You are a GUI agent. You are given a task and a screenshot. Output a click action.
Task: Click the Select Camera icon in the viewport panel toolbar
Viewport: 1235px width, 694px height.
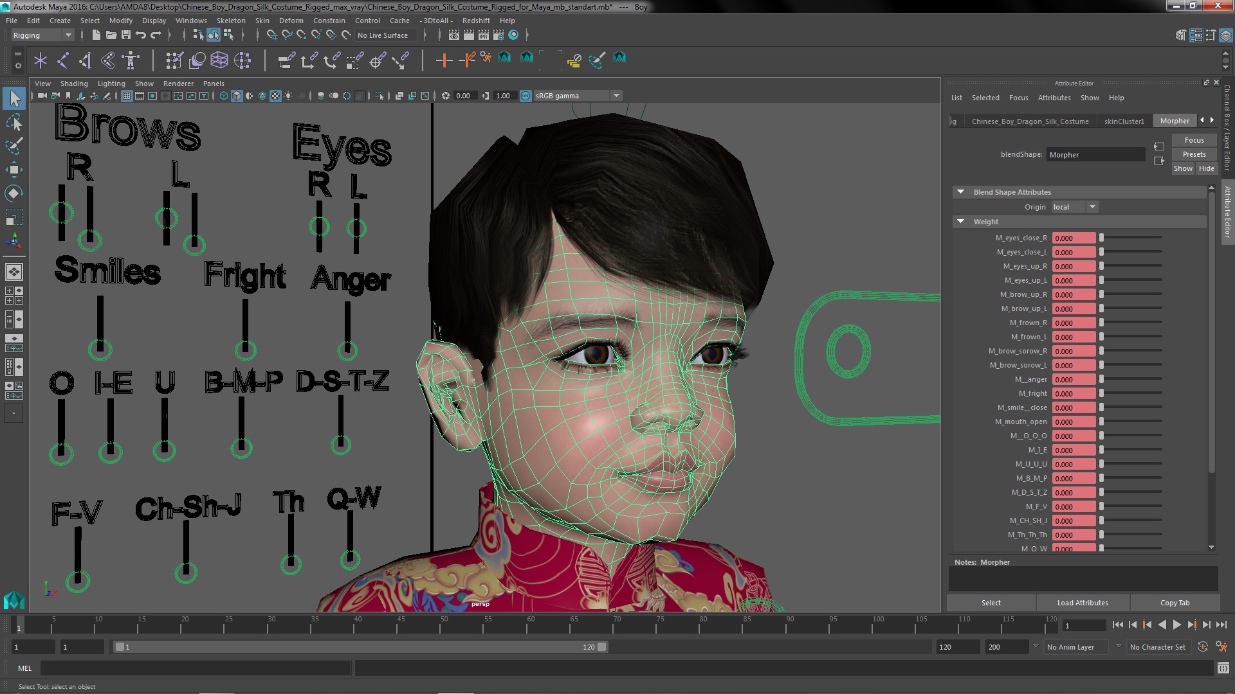pos(42,96)
